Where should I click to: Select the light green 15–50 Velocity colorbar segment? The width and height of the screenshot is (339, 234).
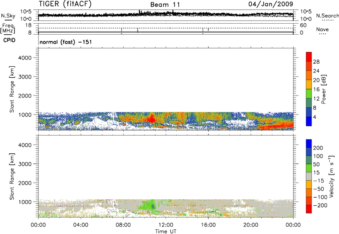pyautogui.click(x=309, y=168)
